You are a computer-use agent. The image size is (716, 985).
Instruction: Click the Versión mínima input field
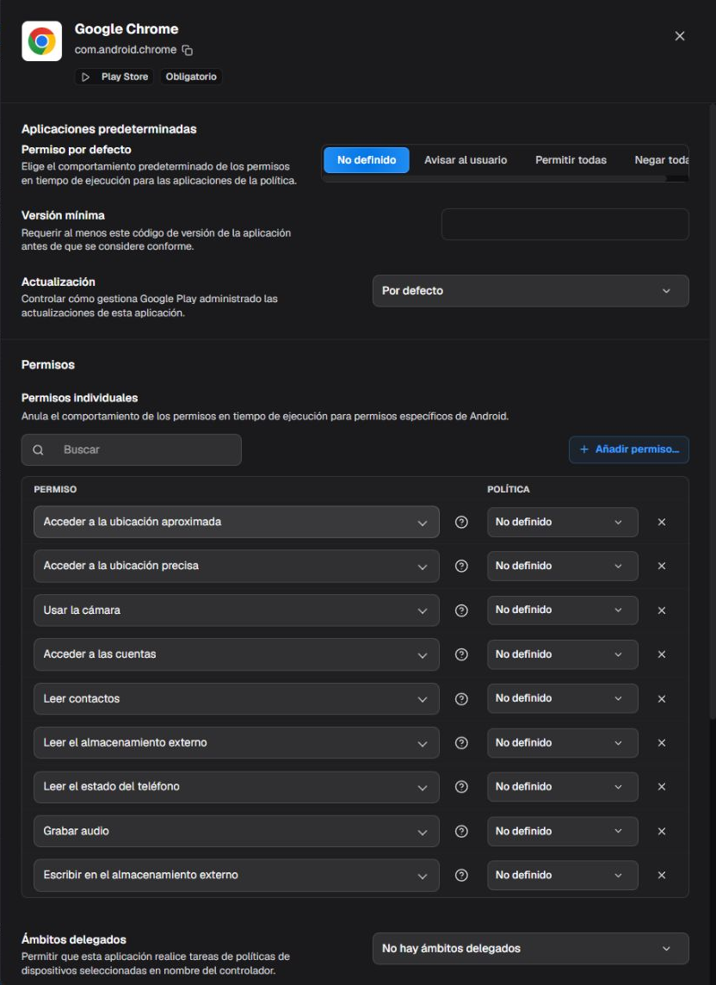(565, 224)
